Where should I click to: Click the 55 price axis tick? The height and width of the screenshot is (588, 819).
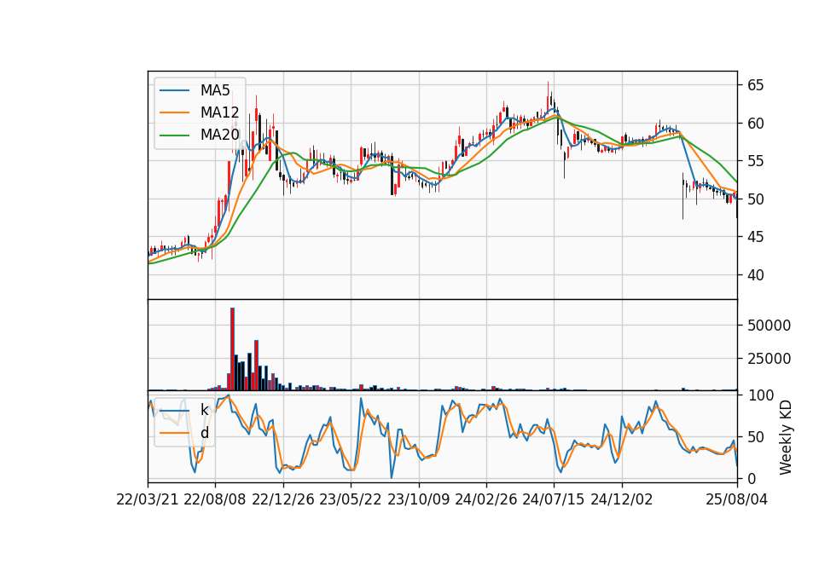(755, 161)
